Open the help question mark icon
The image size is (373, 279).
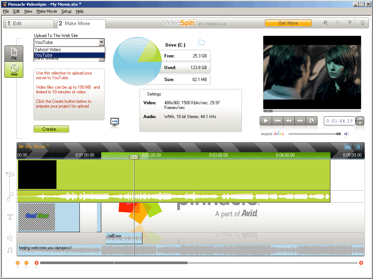(349, 23)
